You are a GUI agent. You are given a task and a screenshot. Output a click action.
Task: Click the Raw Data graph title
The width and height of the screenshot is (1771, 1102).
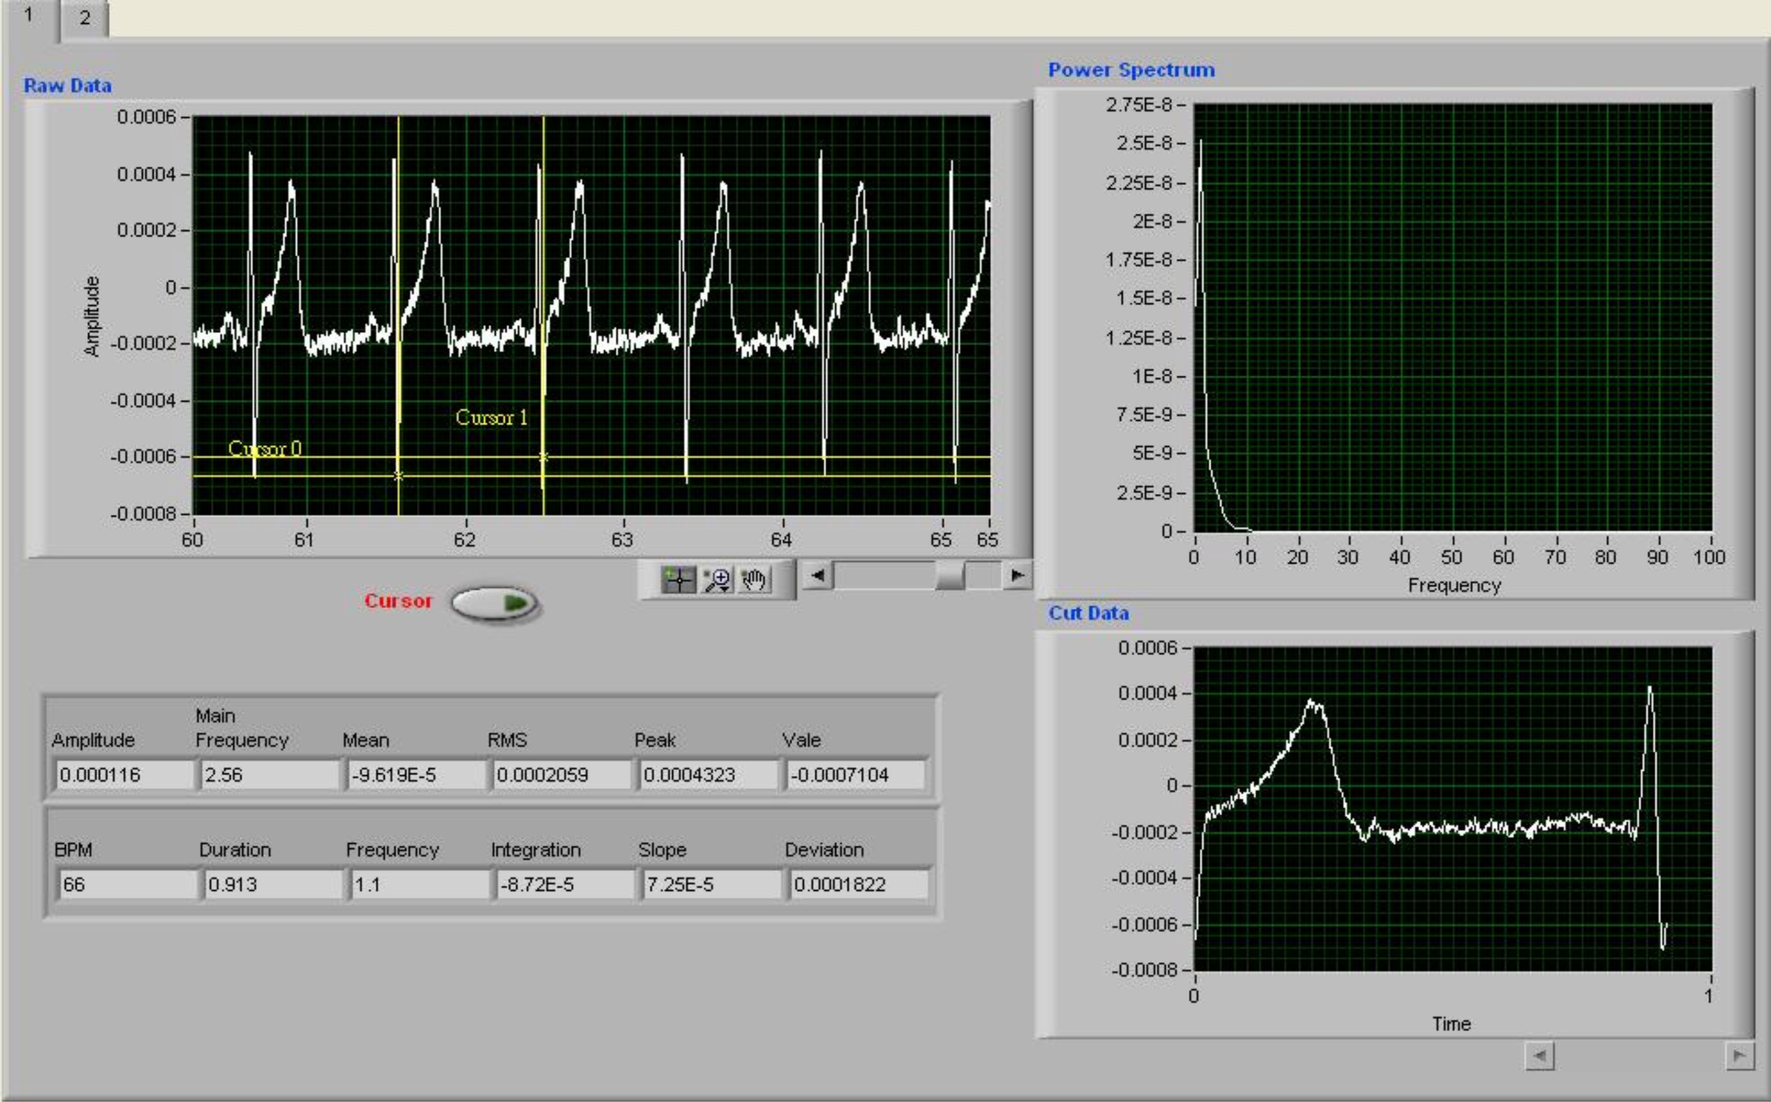(68, 86)
